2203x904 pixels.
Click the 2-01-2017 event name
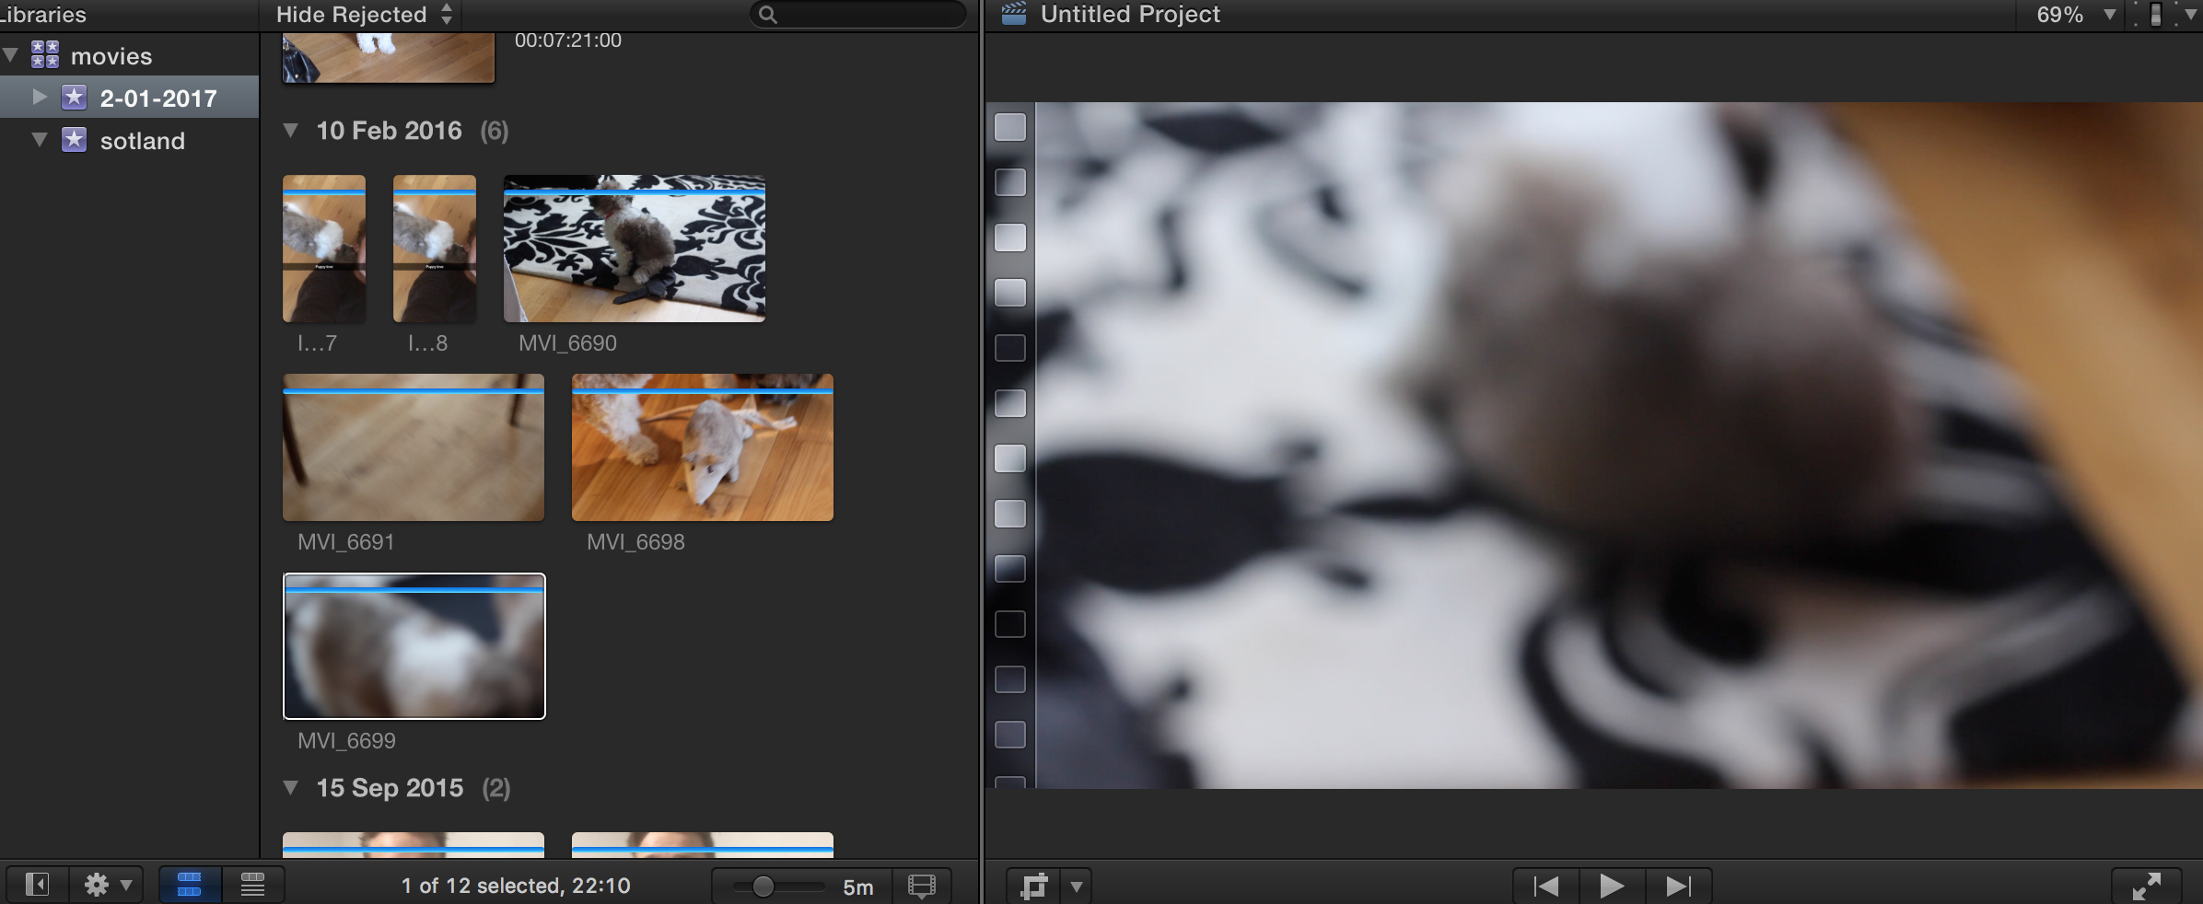[x=158, y=99]
